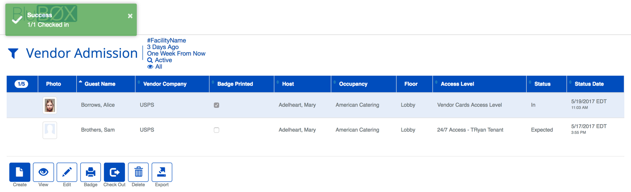Open Alice Borrows photo thumbnail
Image resolution: width=631 pixels, height=192 pixels.
coord(50,105)
